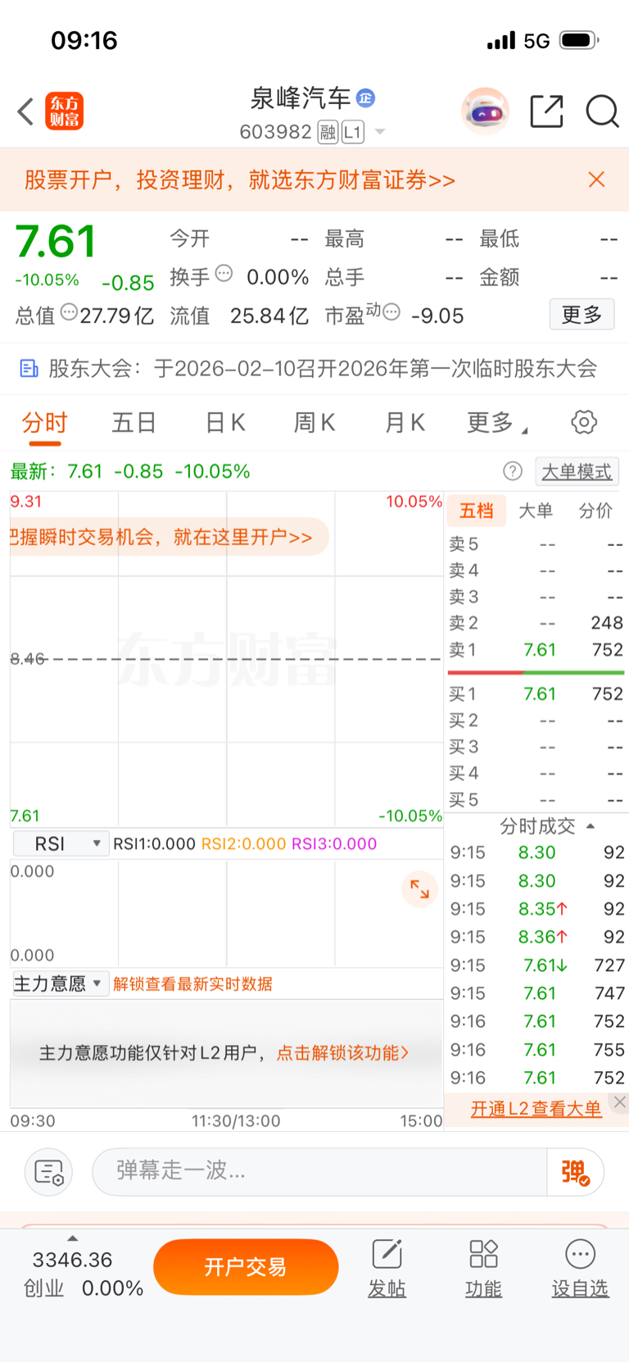Toggle the 弹 bullet comments switch
This screenshot has width=629, height=1363.
click(x=576, y=1172)
